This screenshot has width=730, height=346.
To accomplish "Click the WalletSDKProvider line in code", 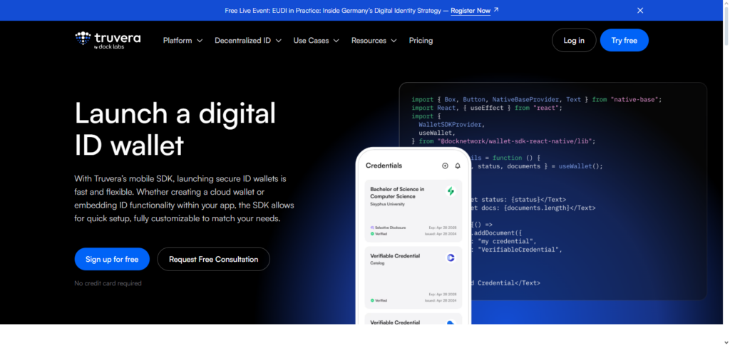I will coord(451,125).
